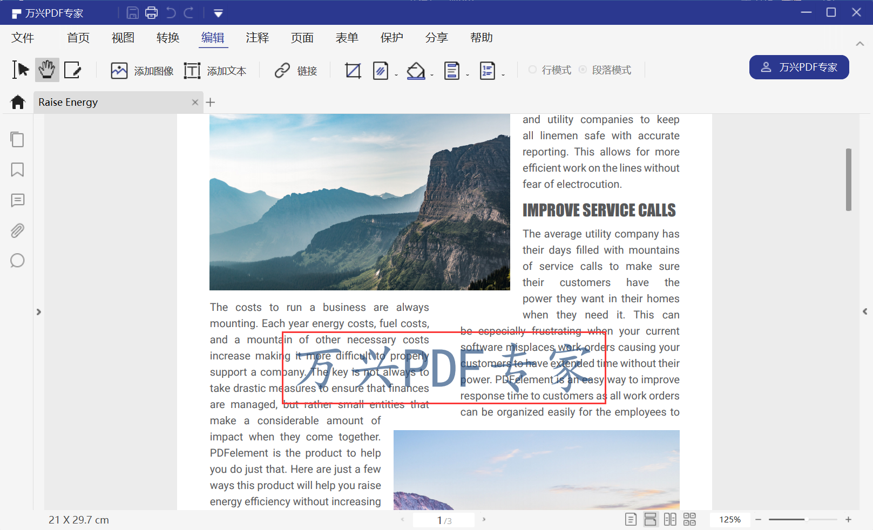The height and width of the screenshot is (530, 873).
Task: Select the crop page tool icon
Action: click(x=353, y=71)
